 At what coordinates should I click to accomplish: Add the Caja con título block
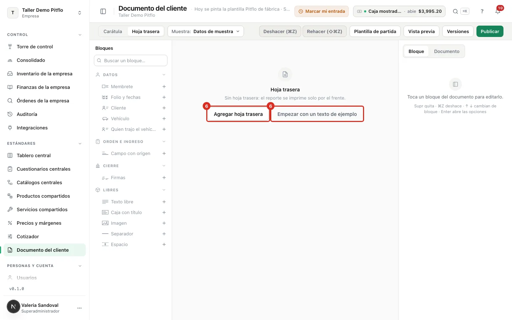[164, 213]
